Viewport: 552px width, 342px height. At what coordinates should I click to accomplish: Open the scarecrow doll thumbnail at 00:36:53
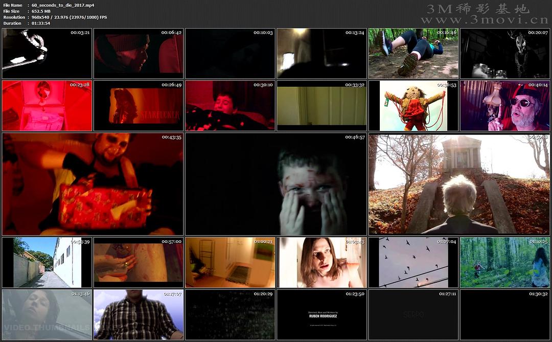pos(413,106)
